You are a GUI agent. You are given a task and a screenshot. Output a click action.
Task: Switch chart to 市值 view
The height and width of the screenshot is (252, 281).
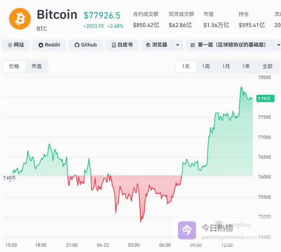(x=37, y=66)
